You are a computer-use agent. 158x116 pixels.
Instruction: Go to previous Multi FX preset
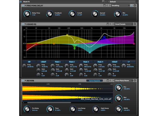point(106,2)
